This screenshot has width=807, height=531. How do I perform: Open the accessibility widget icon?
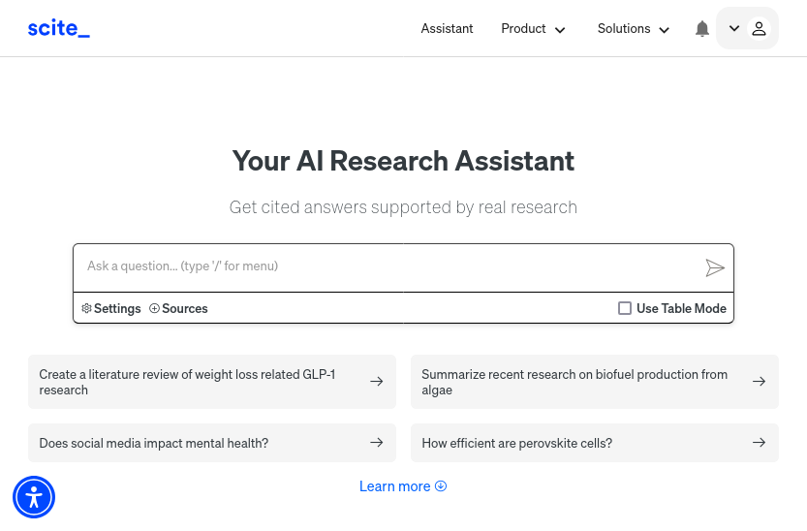pyautogui.click(x=34, y=497)
